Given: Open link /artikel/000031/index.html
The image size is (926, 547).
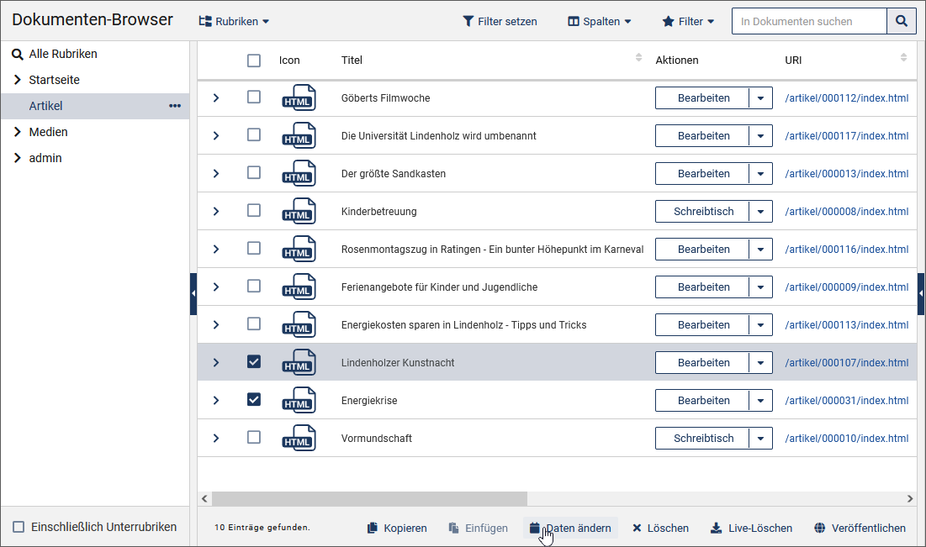Looking at the screenshot, I should pos(846,400).
